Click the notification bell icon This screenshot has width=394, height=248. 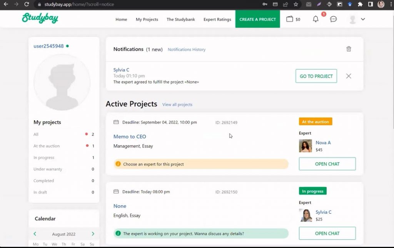[x=316, y=19]
